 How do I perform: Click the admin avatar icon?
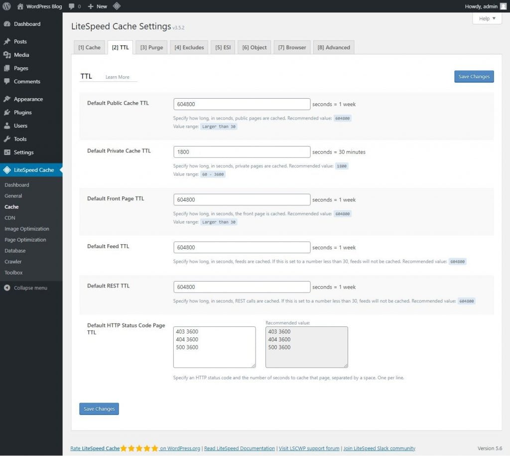[x=503, y=6]
